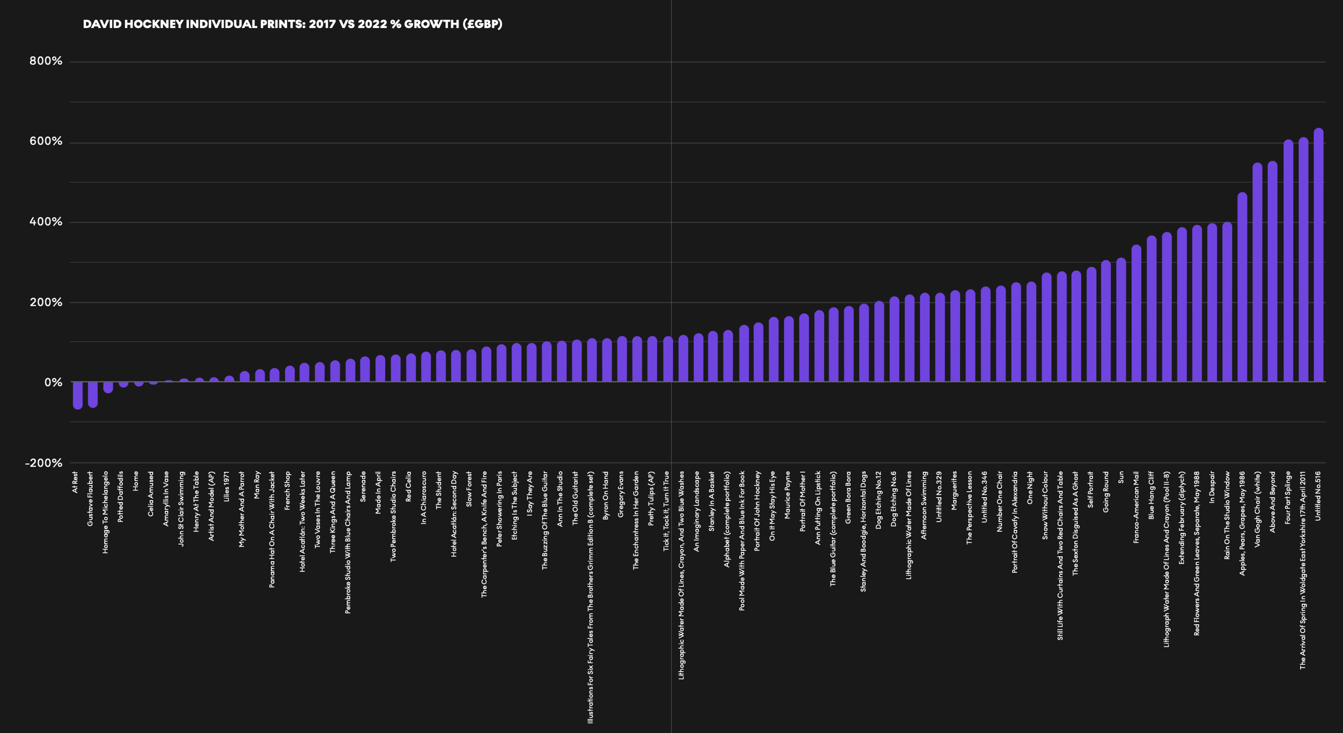This screenshot has height=733, width=1343.
Task: Click the Slow Forest axis label
Action: point(469,489)
